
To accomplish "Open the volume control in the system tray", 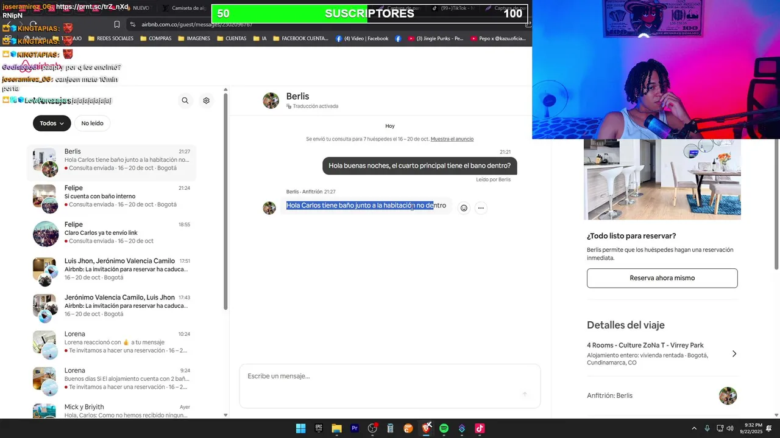I will 730,428.
